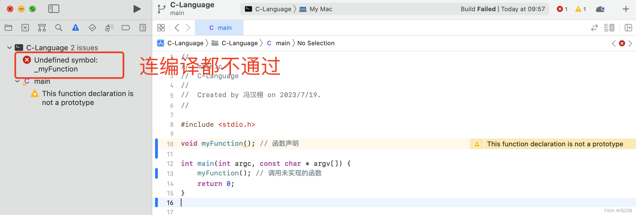
Task: Click the Xcode Cloud status icon
Action: pos(600,9)
